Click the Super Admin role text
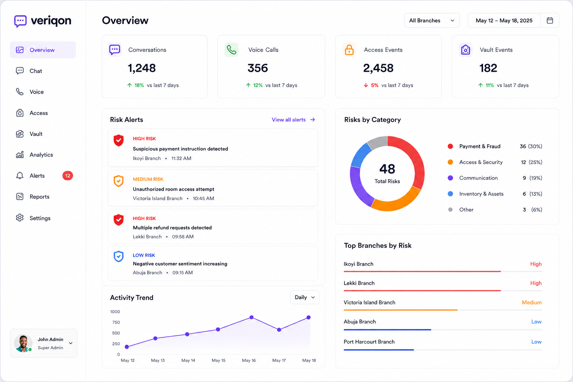 [50, 348]
